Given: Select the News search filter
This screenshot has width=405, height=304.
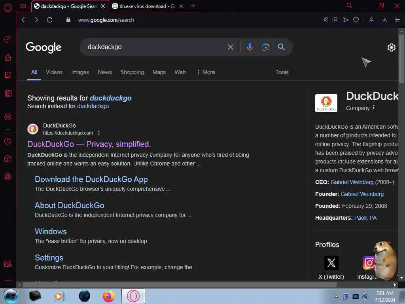Looking at the screenshot, I should tap(104, 72).
